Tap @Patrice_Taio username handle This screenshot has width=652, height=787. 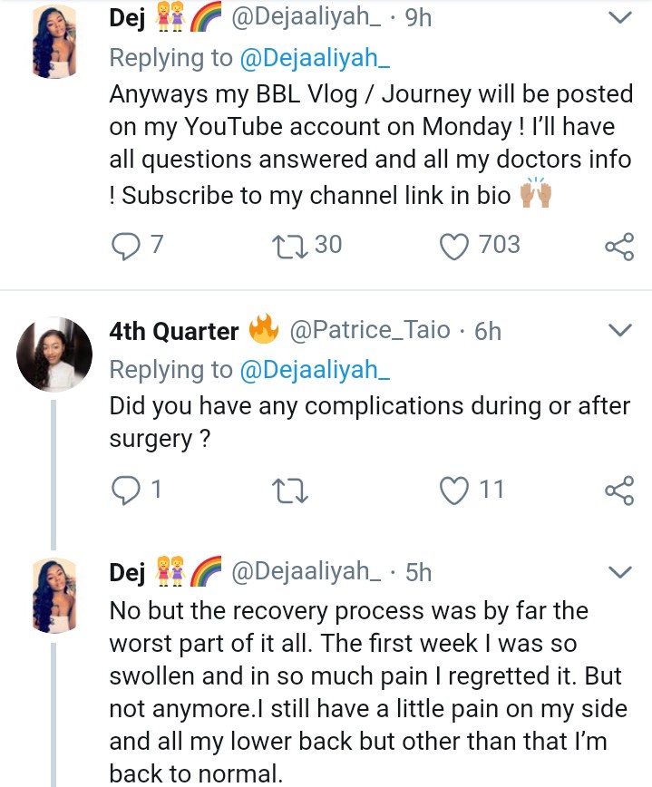pyautogui.click(x=369, y=331)
